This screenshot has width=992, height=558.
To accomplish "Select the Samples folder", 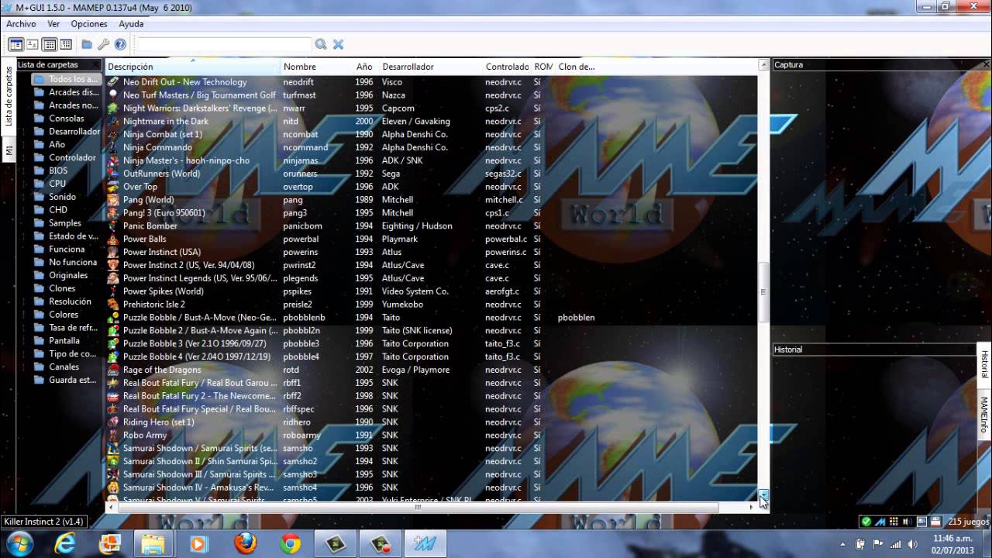I will pyautogui.click(x=57, y=223).
